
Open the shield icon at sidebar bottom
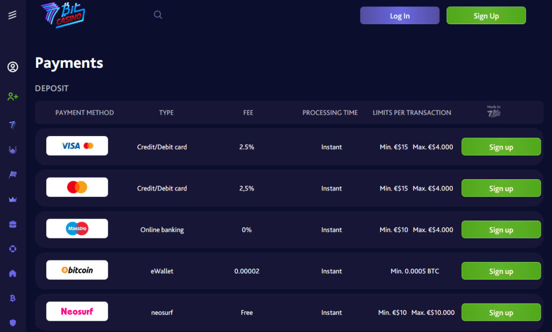click(x=12, y=322)
